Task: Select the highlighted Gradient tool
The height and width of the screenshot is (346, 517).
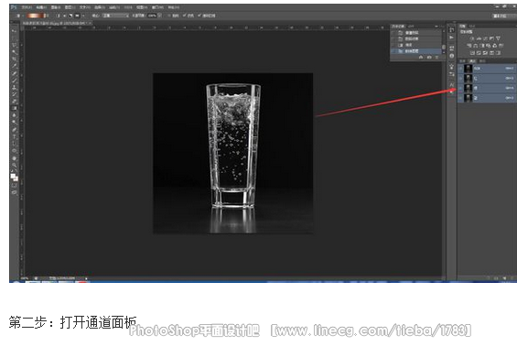Action: coord(14,108)
